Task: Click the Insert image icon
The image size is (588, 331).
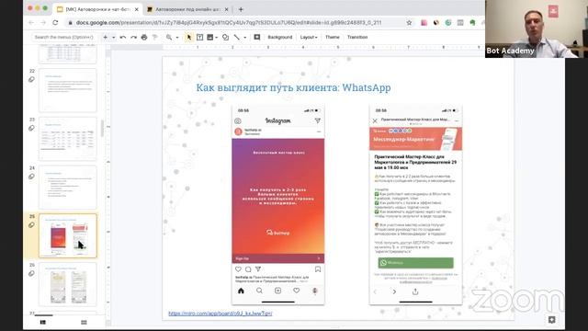Action: click(210, 37)
